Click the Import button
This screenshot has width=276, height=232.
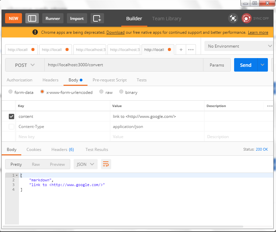77,18
